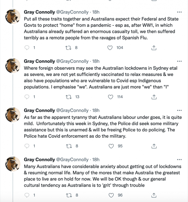Screen dimensions: 188x202
Task: Open more options on the foreign observers tweet
Action: [x=179, y=61]
